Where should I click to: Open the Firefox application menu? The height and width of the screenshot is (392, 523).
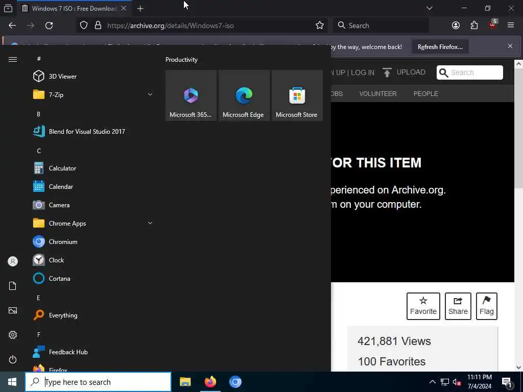pos(511,26)
